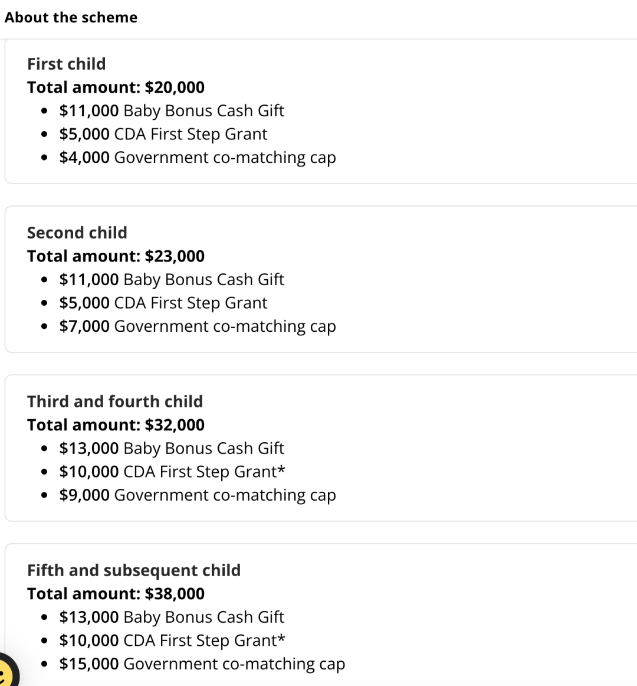Select the Second child card heading
637x686 pixels.
(x=77, y=233)
